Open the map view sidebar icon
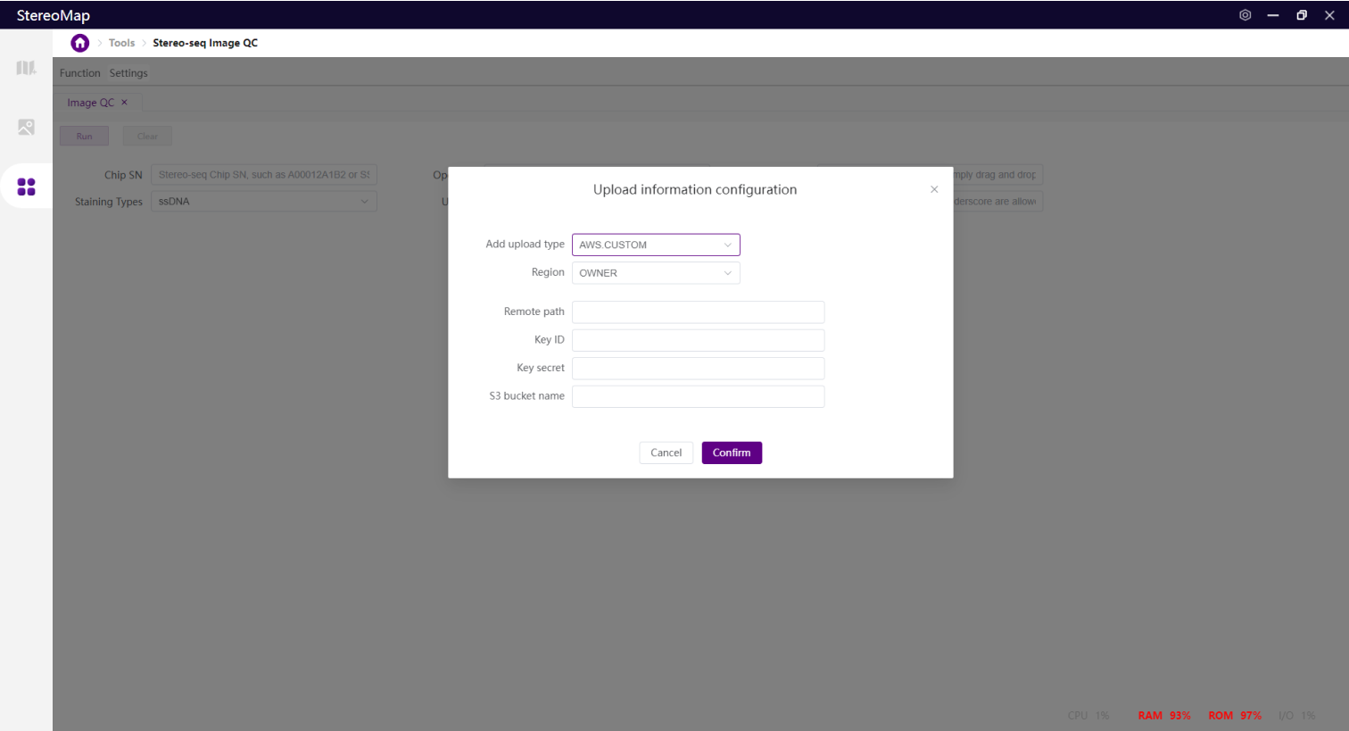Image resolution: width=1349 pixels, height=731 pixels. point(26,68)
